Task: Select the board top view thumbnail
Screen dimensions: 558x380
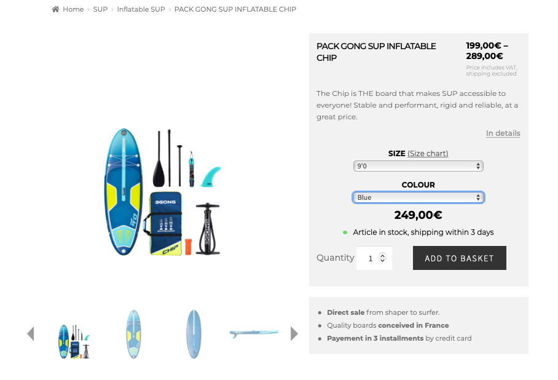Action: pos(133,334)
